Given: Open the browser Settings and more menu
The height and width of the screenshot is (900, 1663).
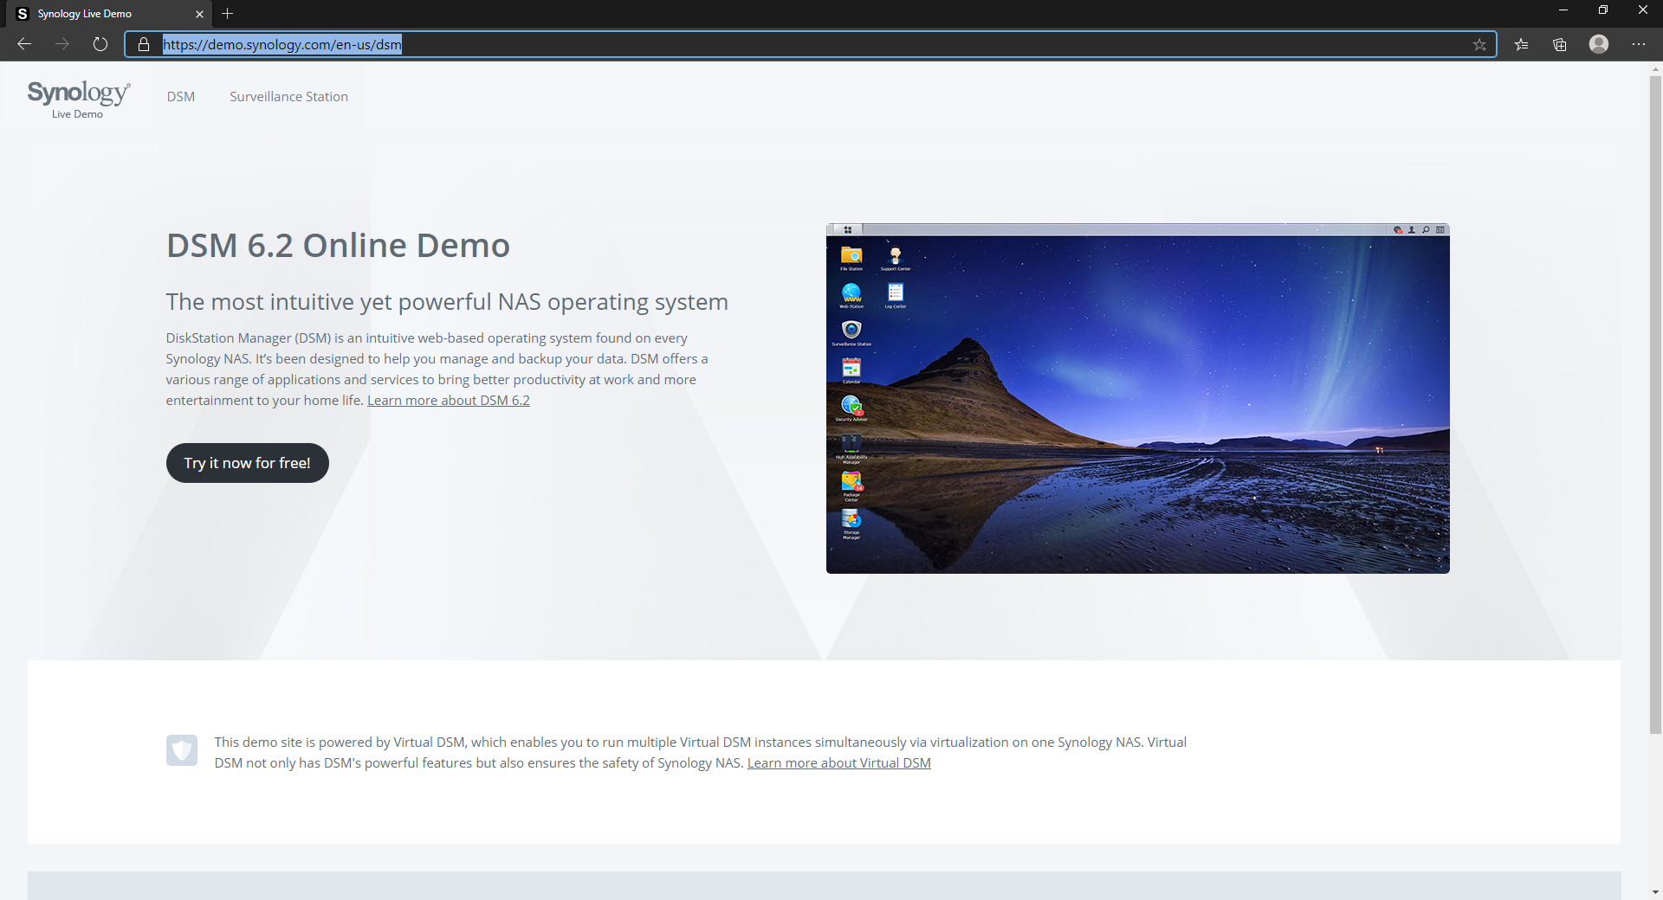Looking at the screenshot, I should 1639,44.
